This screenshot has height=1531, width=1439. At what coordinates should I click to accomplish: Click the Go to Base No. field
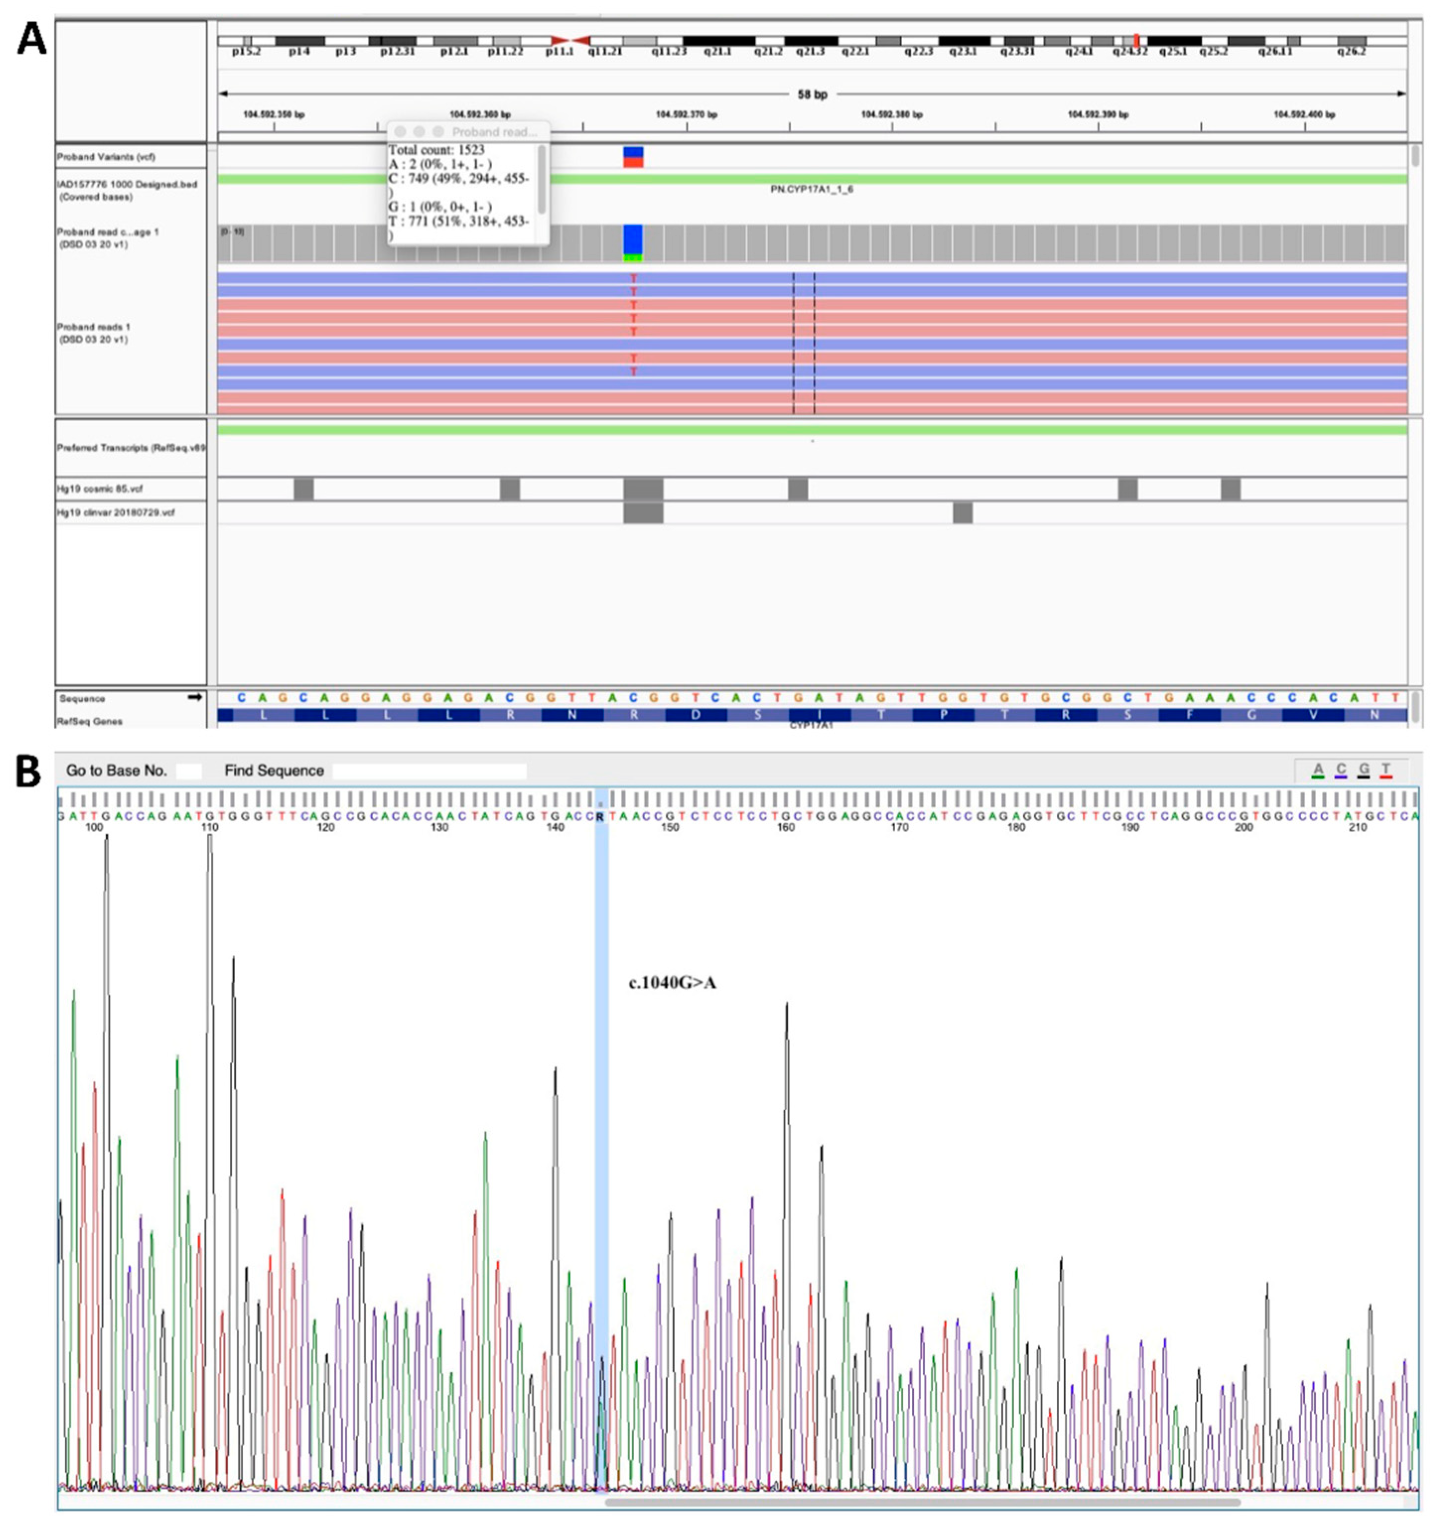189,771
